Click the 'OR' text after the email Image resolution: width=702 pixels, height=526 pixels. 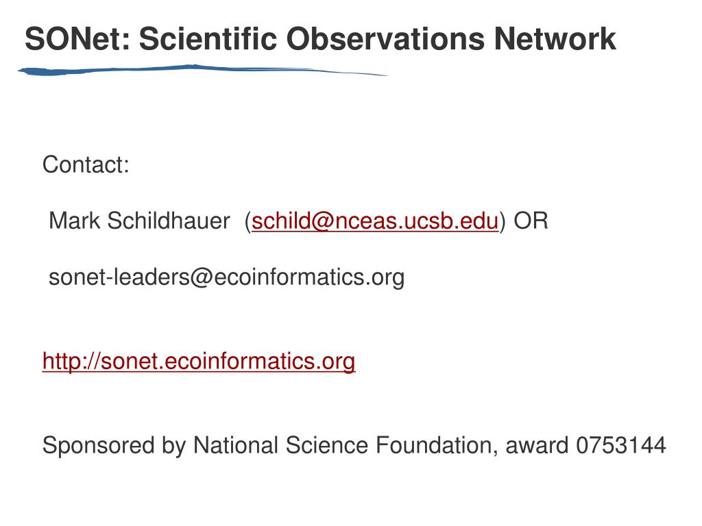tap(531, 221)
